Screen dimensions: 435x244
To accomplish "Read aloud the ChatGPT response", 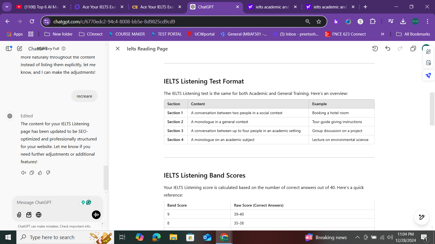I will tap(24, 173).
